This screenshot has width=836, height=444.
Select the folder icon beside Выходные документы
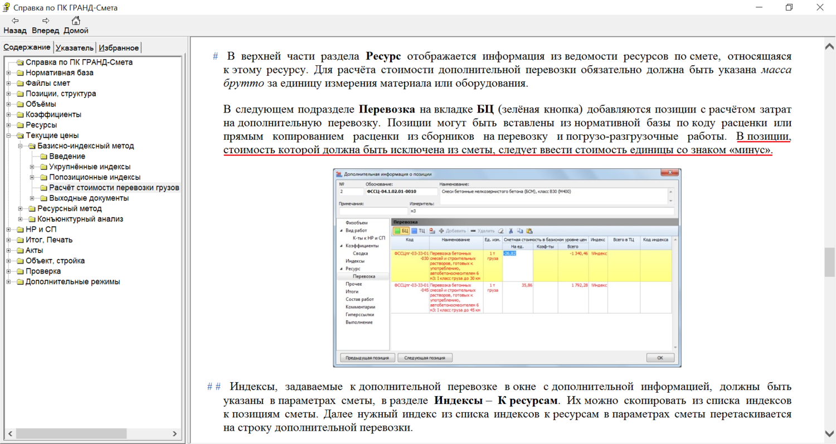tap(43, 198)
